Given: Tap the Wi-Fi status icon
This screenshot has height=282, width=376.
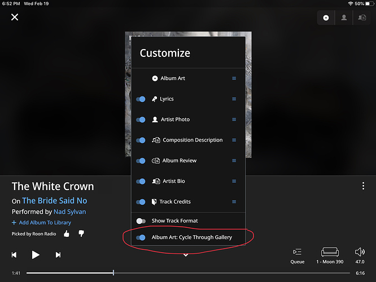Looking at the screenshot, I should pos(351,3).
